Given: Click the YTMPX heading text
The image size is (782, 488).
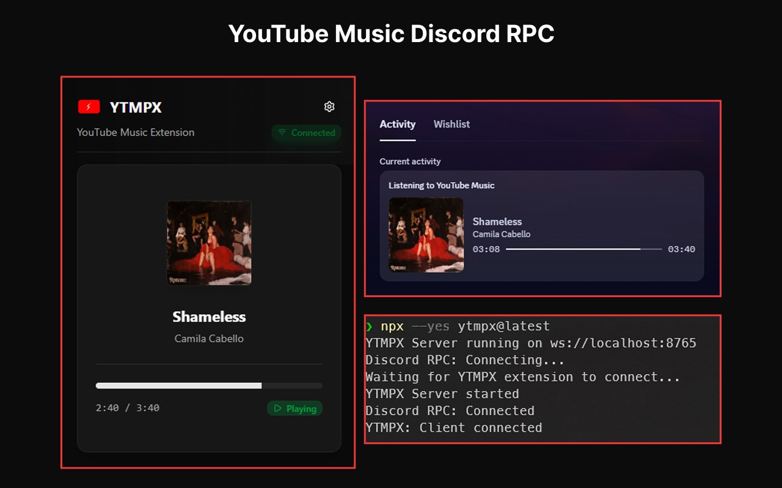Looking at the screenshot, I should tap(136, 107).
